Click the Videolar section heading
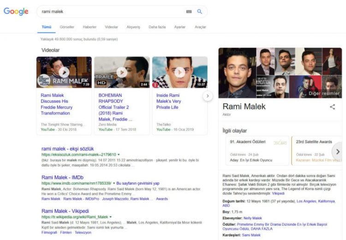 [x=51, y=50]
